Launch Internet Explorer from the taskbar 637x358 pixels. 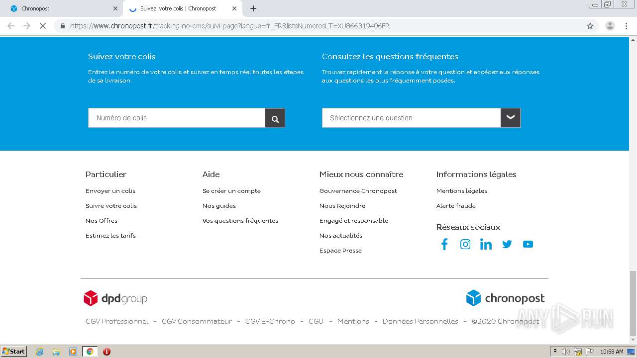[40, 352]
